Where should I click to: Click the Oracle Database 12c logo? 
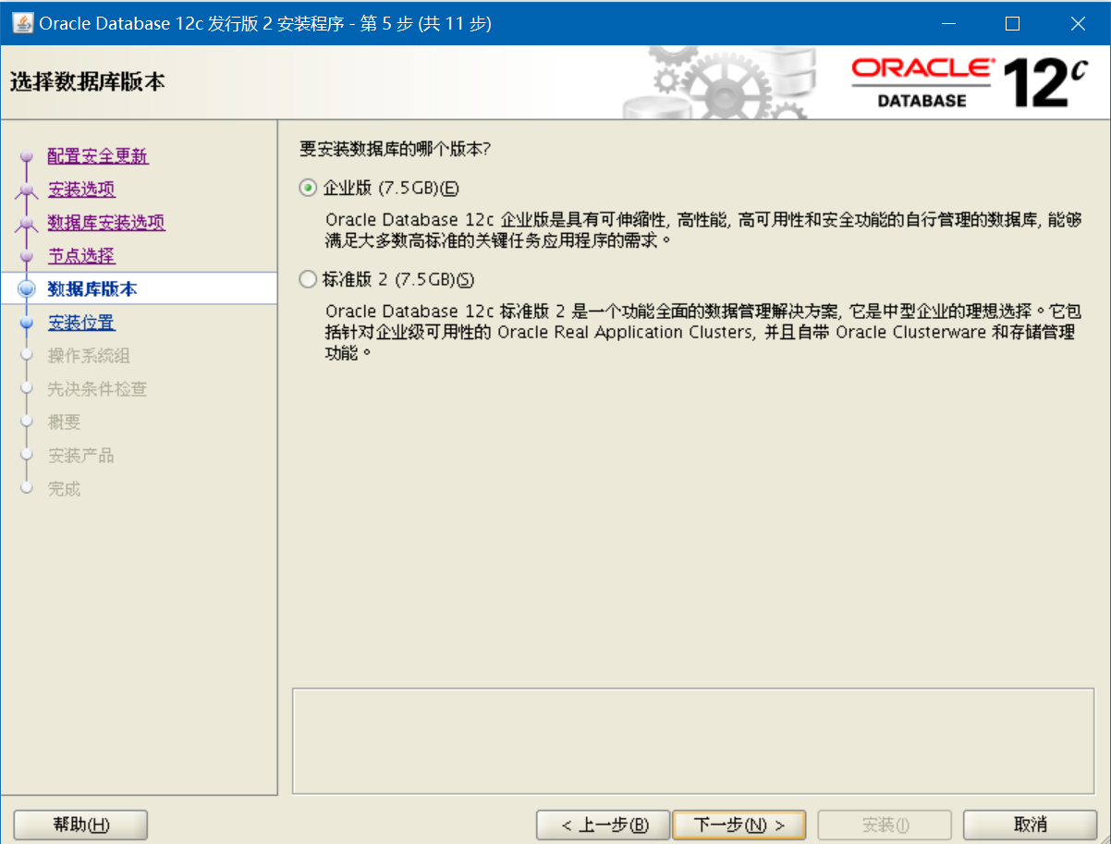point(970,82)
